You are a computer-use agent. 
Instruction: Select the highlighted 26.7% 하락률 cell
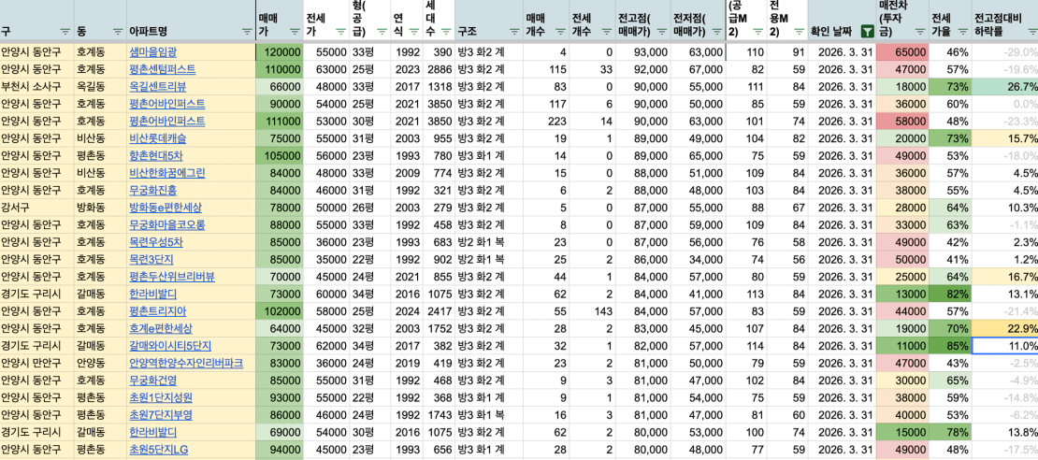click(x=1005, y=87)
